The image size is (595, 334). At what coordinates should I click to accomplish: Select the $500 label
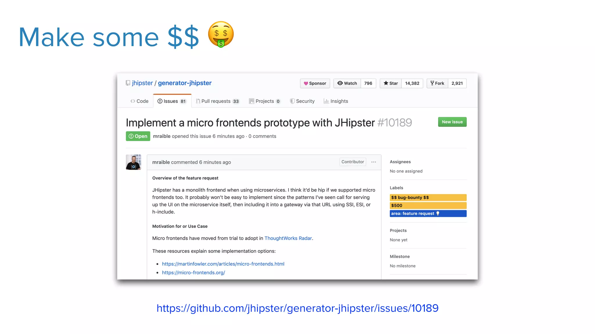point(428,206)
